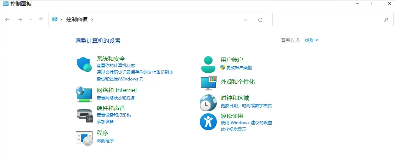Open 查看你的计算机状态 link
The image size is (395, 168).
[x=116, y=66]
